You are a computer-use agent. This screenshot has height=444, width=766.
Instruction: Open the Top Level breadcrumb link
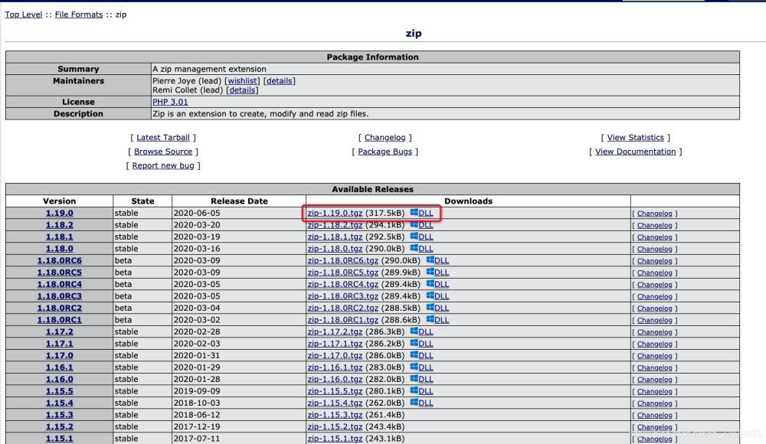pyautogui.click(x=24, y=15)
